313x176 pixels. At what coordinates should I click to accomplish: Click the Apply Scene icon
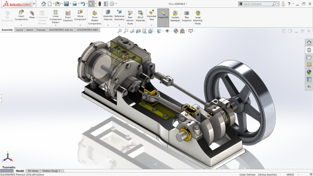(x=182, y=31)
